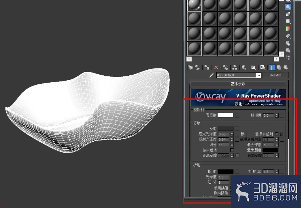The height and width of the screenshot is (208, 301).
Task: Click the map button beside 折射率 value
Action: 282,172
